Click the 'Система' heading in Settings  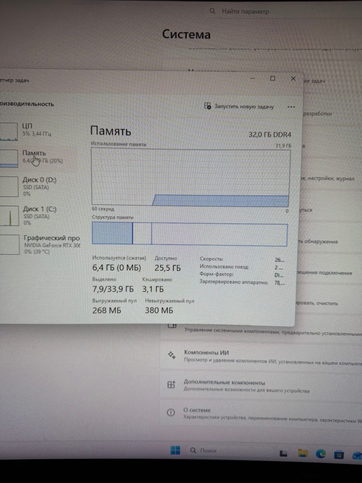click(186, 34)
